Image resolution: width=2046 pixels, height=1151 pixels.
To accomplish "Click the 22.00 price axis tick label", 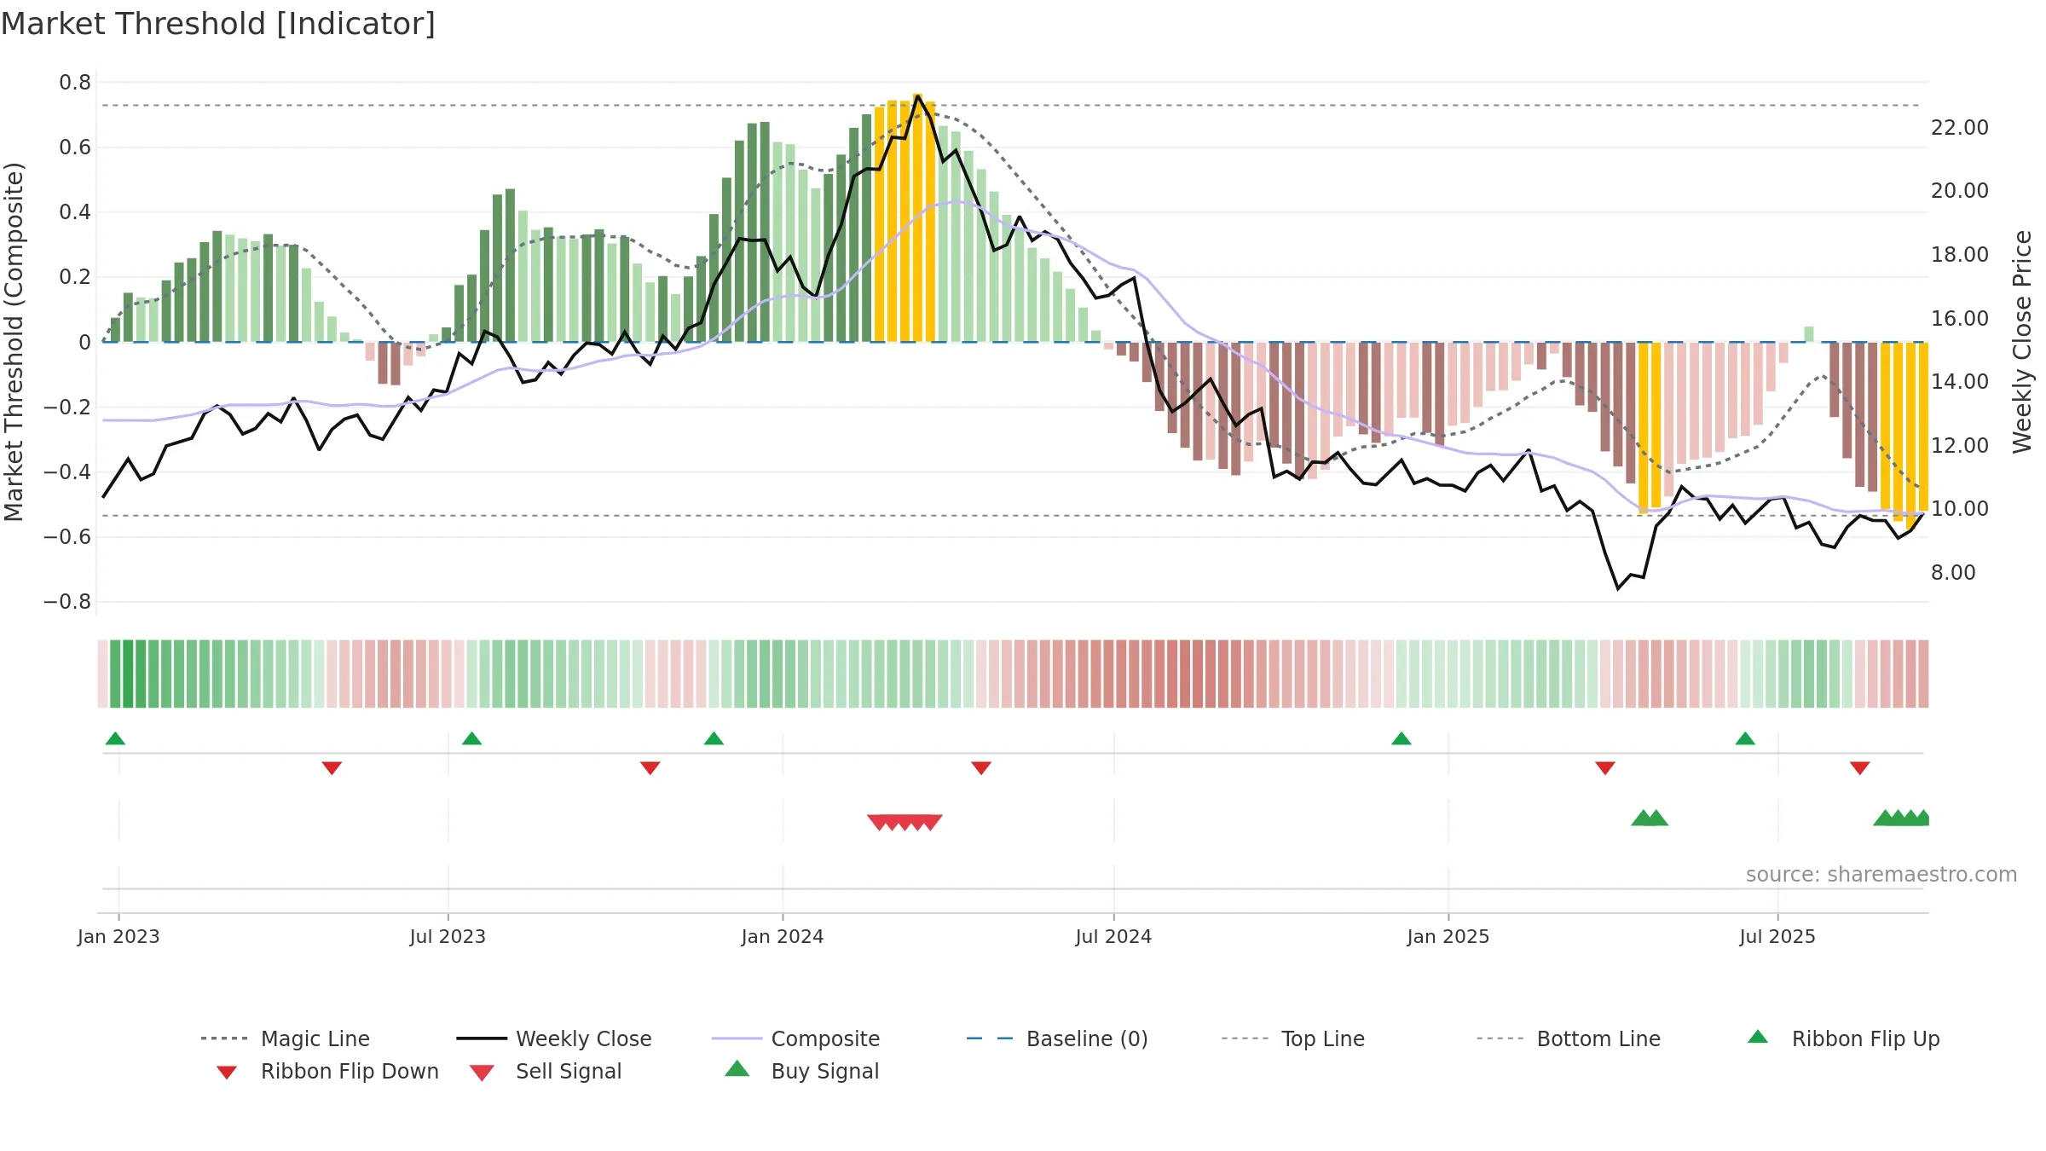I will pyautogui.click(x=1960, y=128).
